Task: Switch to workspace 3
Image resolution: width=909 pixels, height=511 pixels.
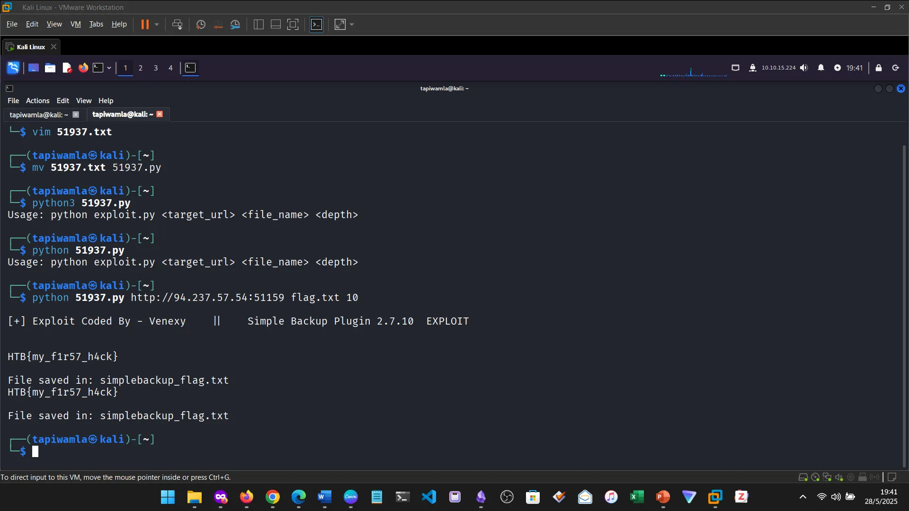Action: click(x=155, y=68)
